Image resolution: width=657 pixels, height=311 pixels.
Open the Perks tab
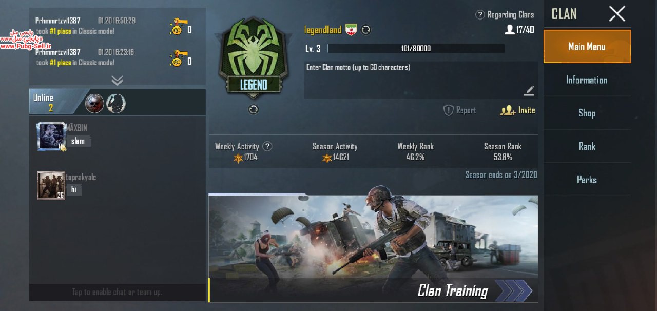coord(587,180)
